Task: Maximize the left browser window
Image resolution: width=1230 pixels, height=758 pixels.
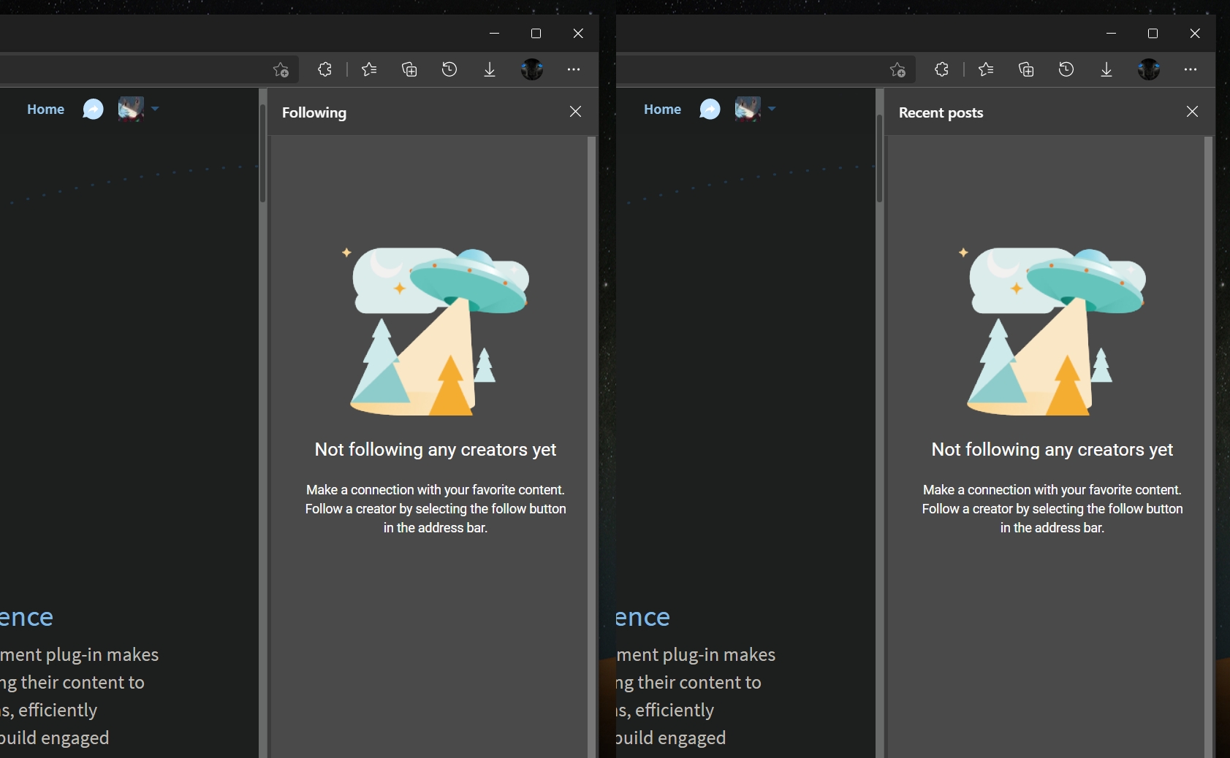Action: 536,34
